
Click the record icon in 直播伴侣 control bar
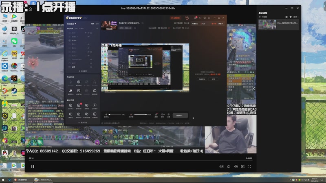(162, 114)
